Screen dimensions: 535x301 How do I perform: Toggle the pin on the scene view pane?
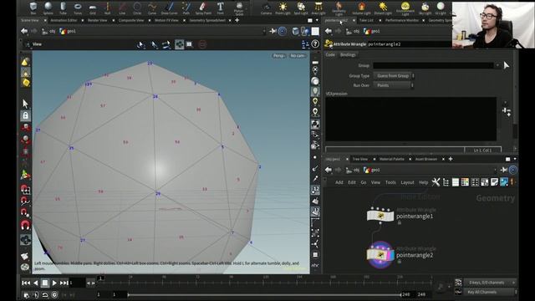click(x=273, y=31)
